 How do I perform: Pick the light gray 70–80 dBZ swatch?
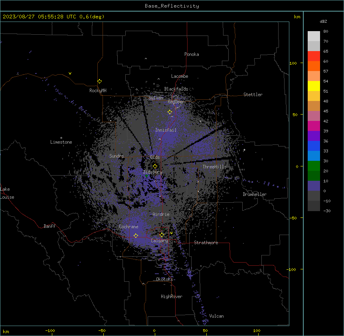click(x=314, y=36)
